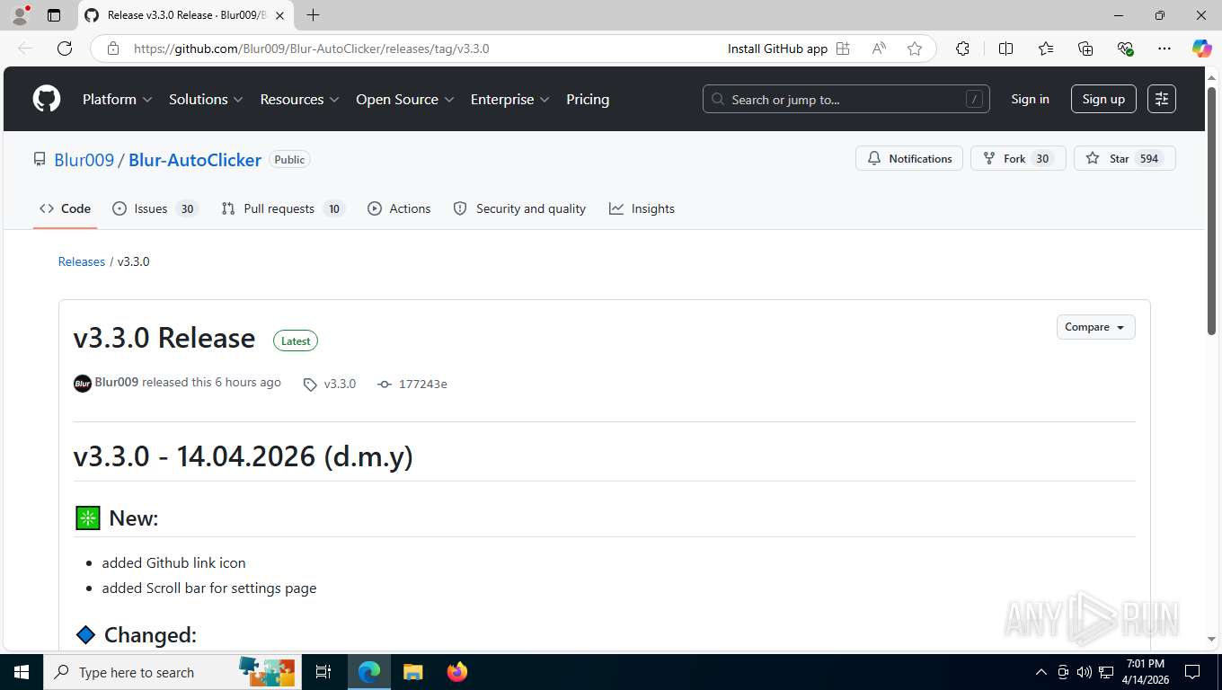Click the Latest release badge
Screen dimensions: 1222x690
(296, 341)
